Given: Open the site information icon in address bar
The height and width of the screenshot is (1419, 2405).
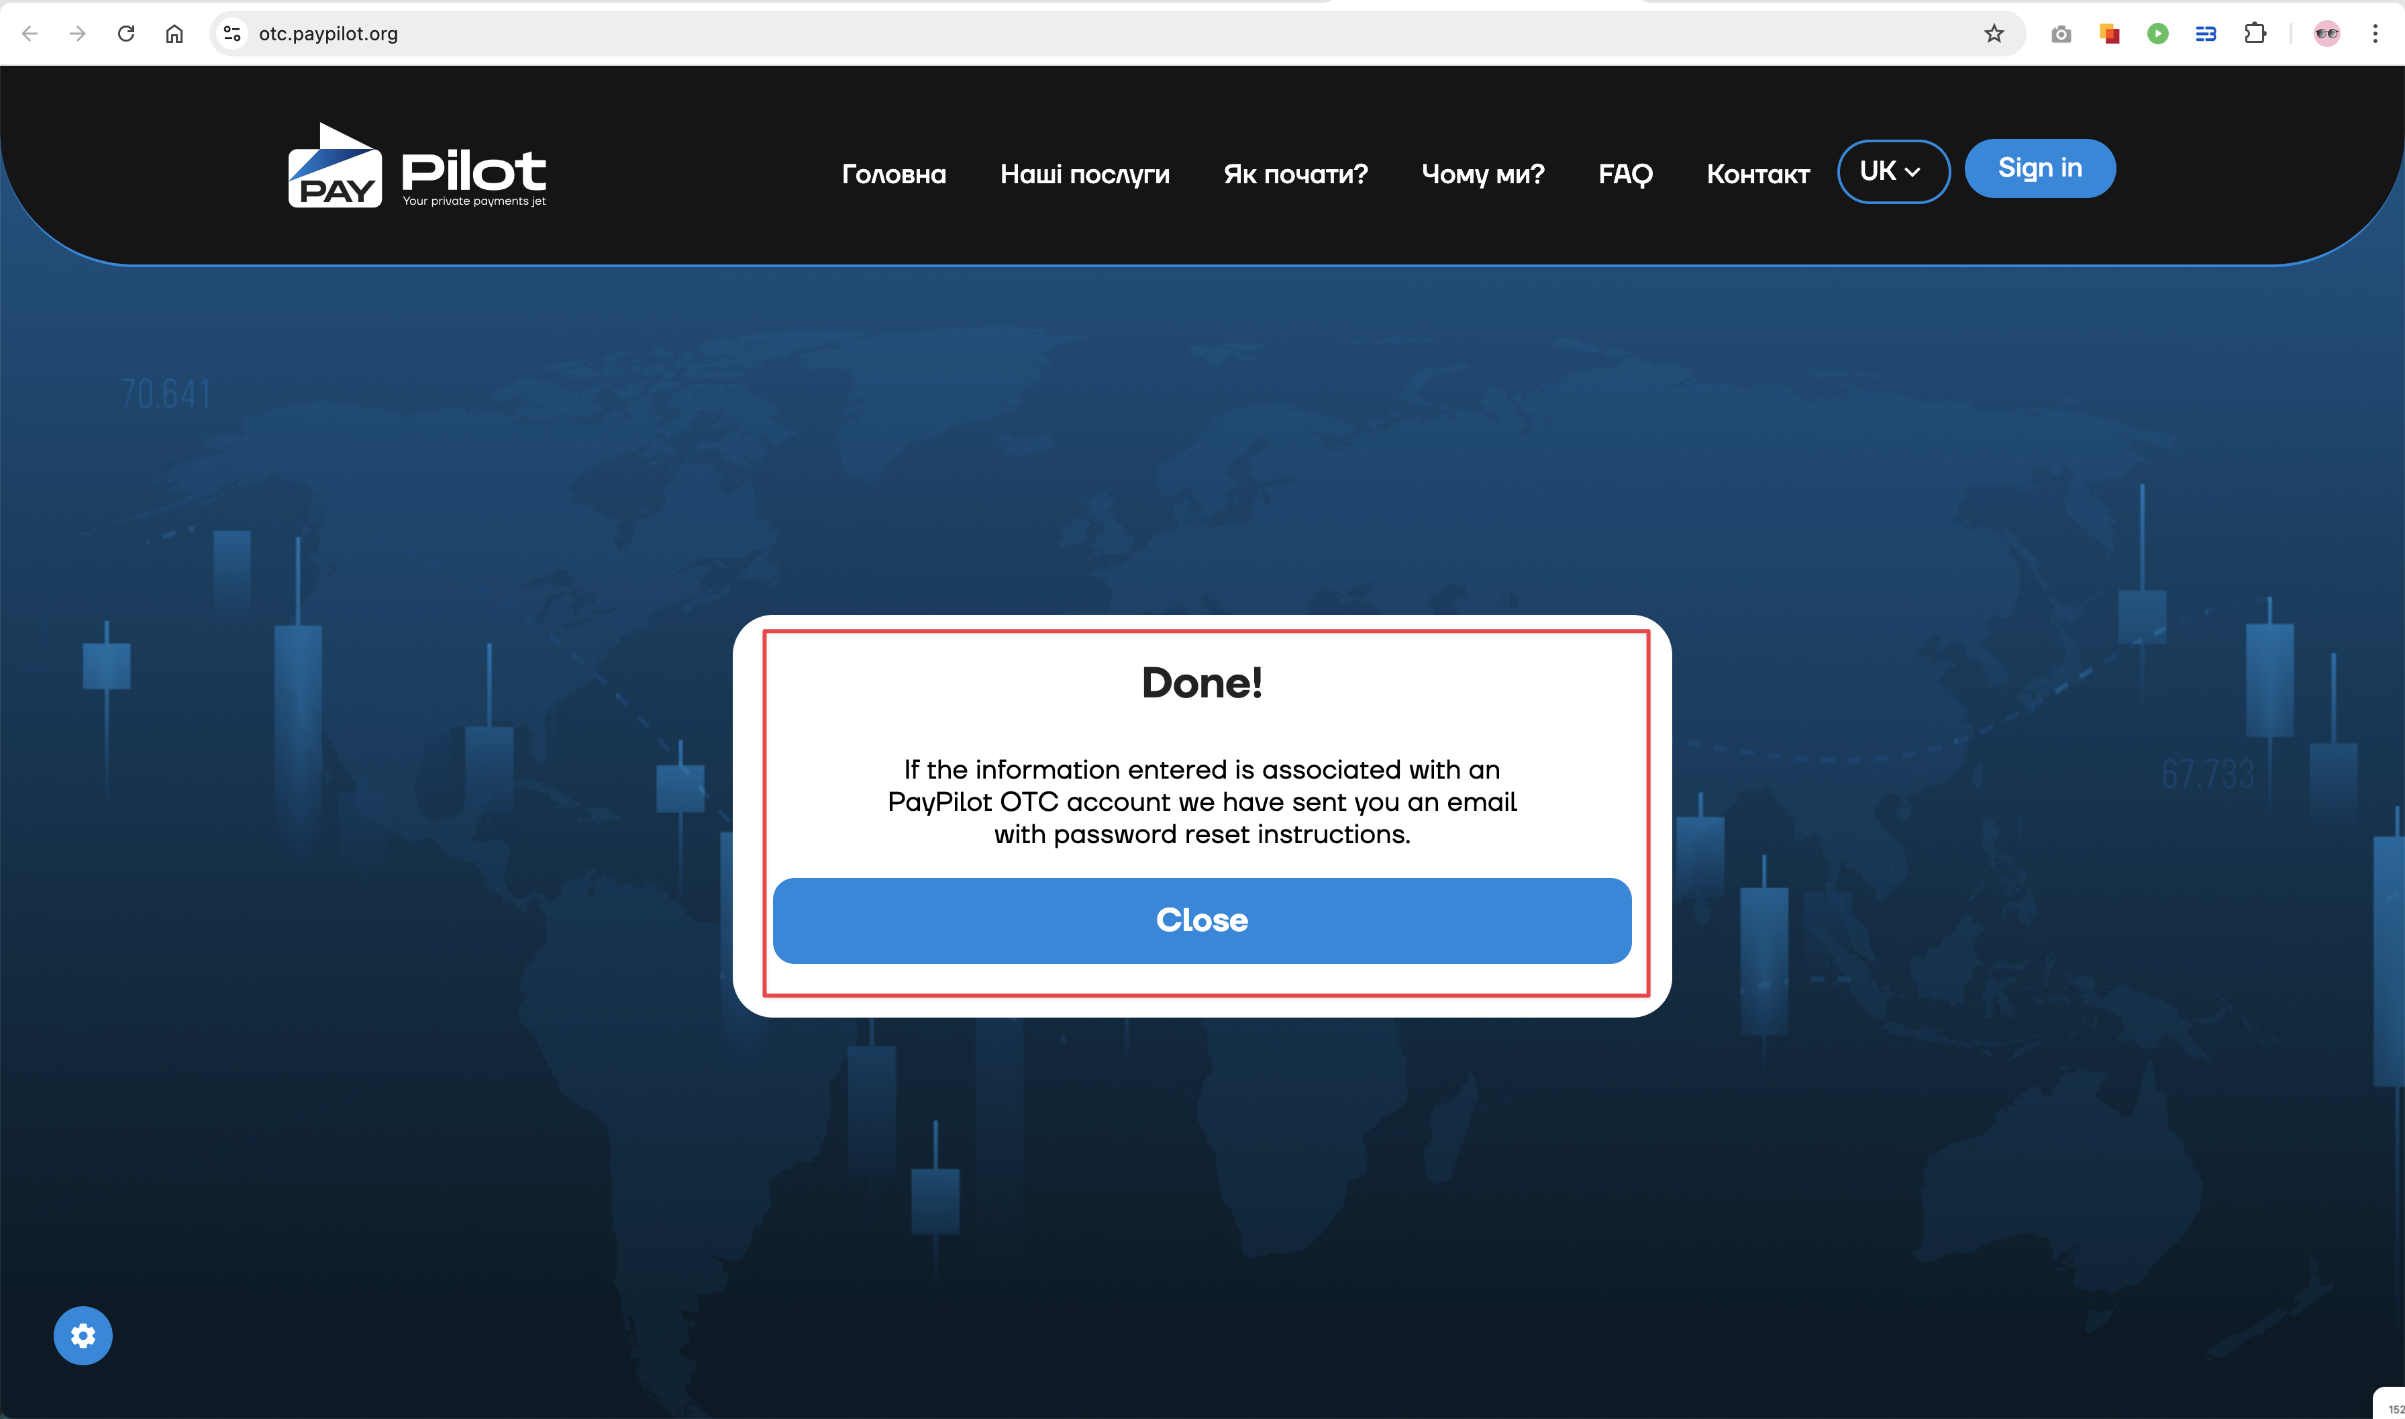Looking at the screenshot, I should (232, 34).
